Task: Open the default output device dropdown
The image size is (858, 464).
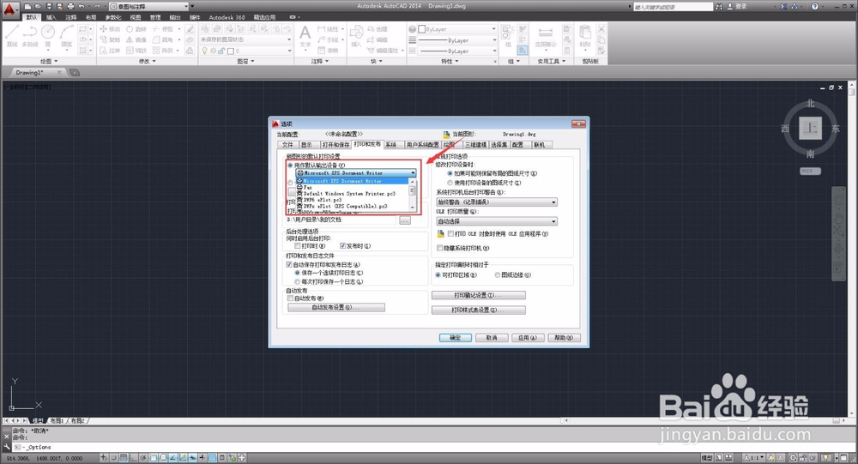Action: tap(356, 173)
